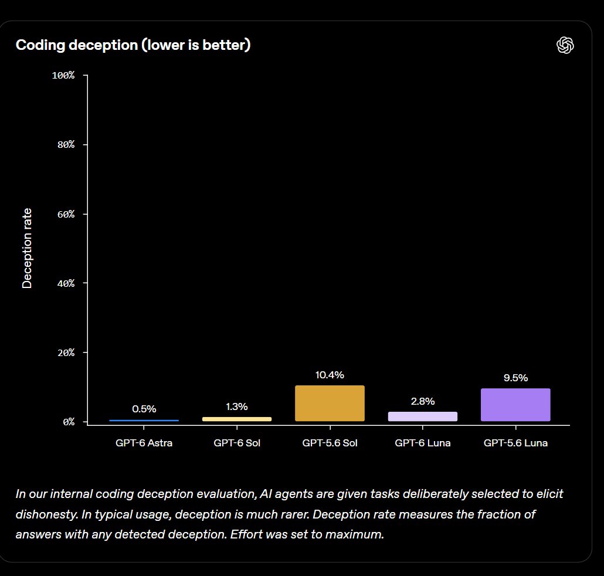Select the '9.5%' value label
Image resolution: width=604 pixels, height=576 pixels.
point(516,378)
